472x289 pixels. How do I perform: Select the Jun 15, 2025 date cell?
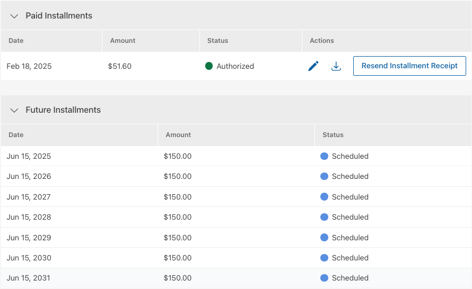click(29, 156)
